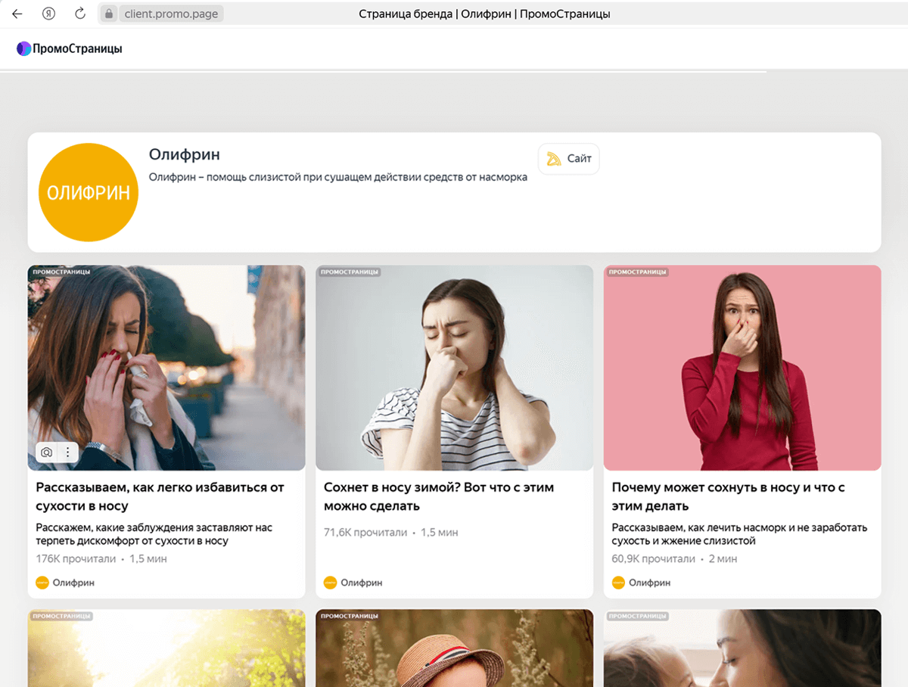Image resolution: width=908 pixels, height=687 pixels.
Task: Click the small Олифрин avatar under the second card
Action: pos(330,583)
